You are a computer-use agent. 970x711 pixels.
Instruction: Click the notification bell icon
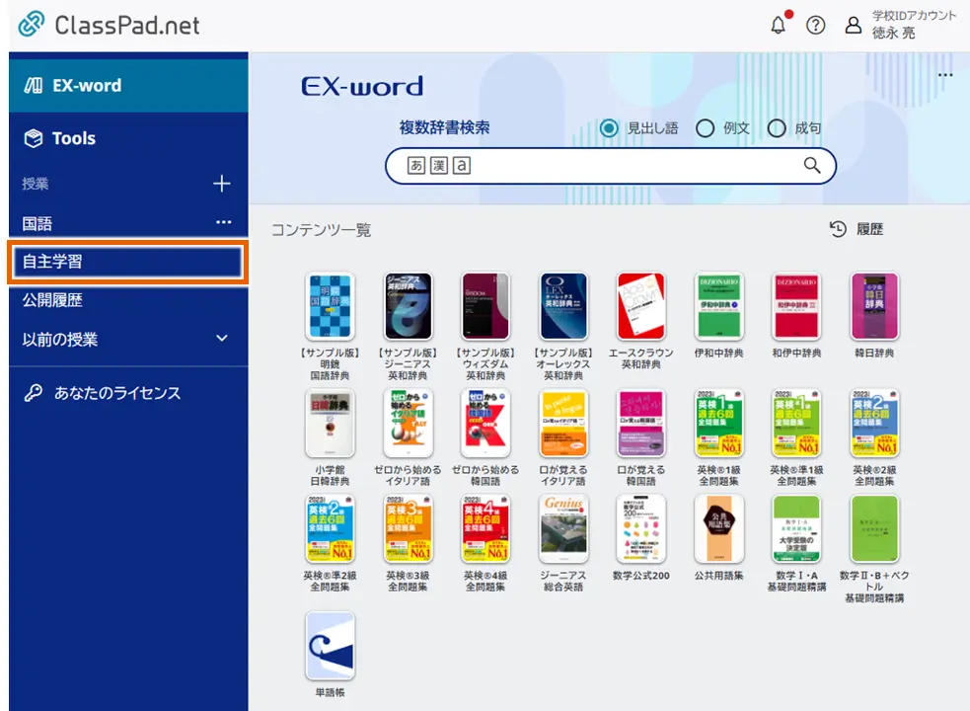click(780, 26)
